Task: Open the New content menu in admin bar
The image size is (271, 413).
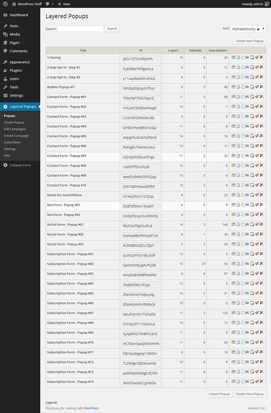Action: coord(64,4)
